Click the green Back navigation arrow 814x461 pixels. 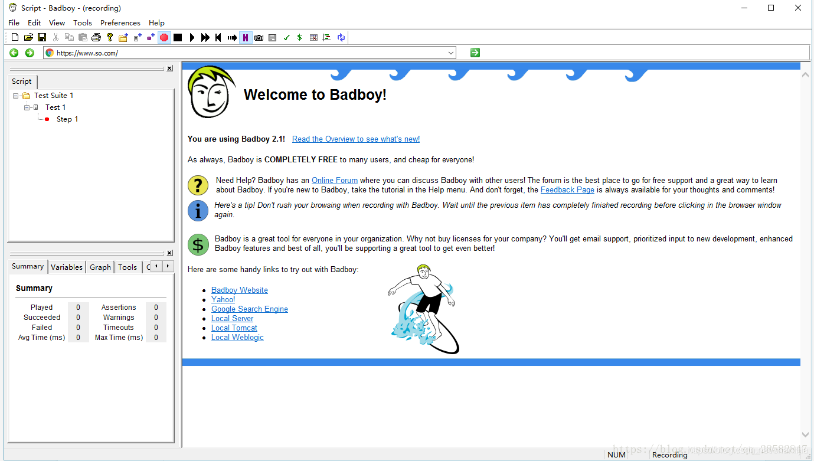[x=14, y=53]
